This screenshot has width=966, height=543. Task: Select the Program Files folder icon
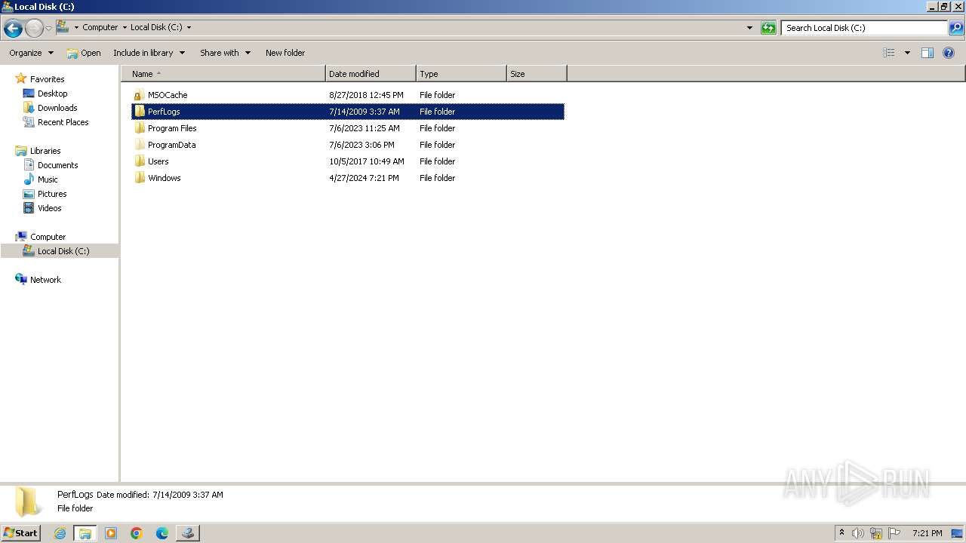coord(140,128)
